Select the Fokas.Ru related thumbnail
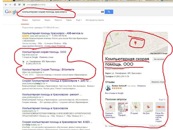 160,107
